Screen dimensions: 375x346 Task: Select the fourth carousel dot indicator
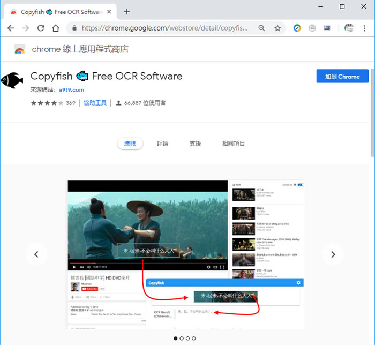[x=194, y=339]
